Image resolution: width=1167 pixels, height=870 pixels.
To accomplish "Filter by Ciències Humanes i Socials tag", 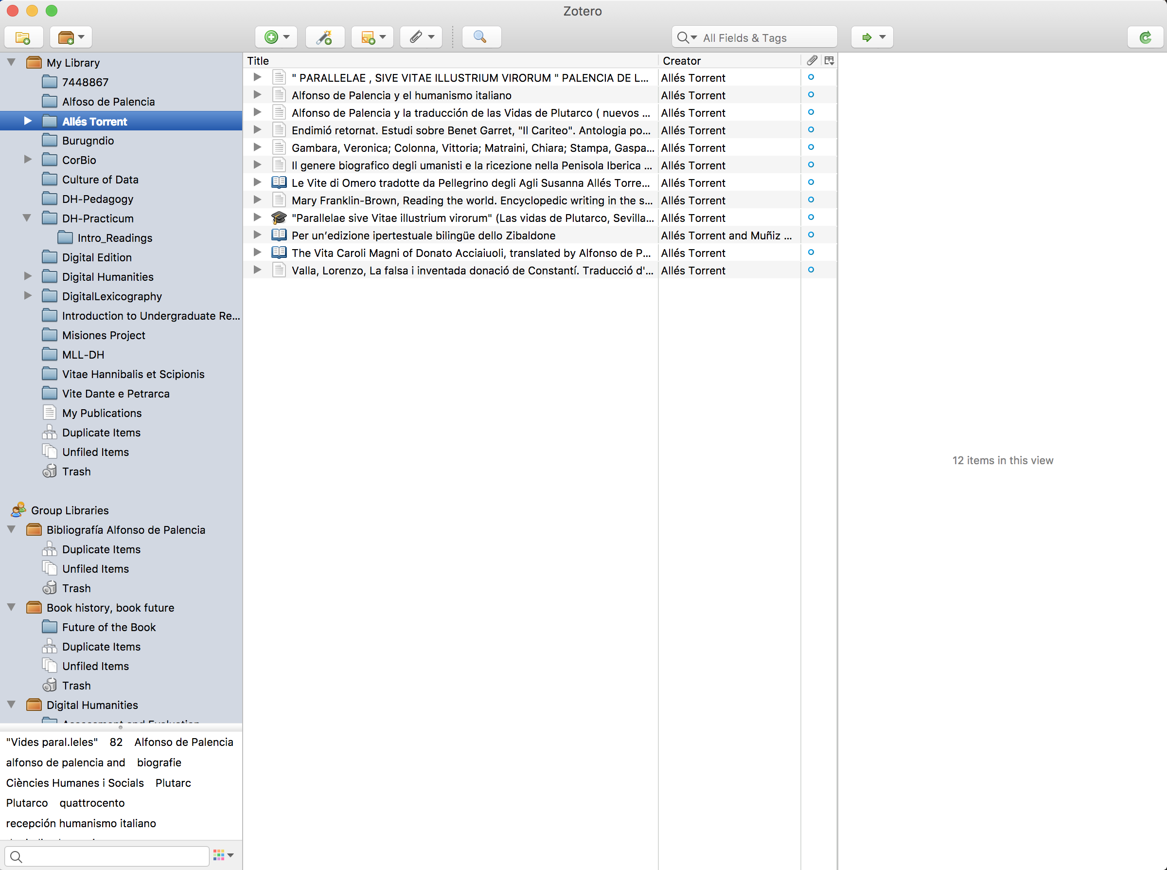I will [75, 783].
